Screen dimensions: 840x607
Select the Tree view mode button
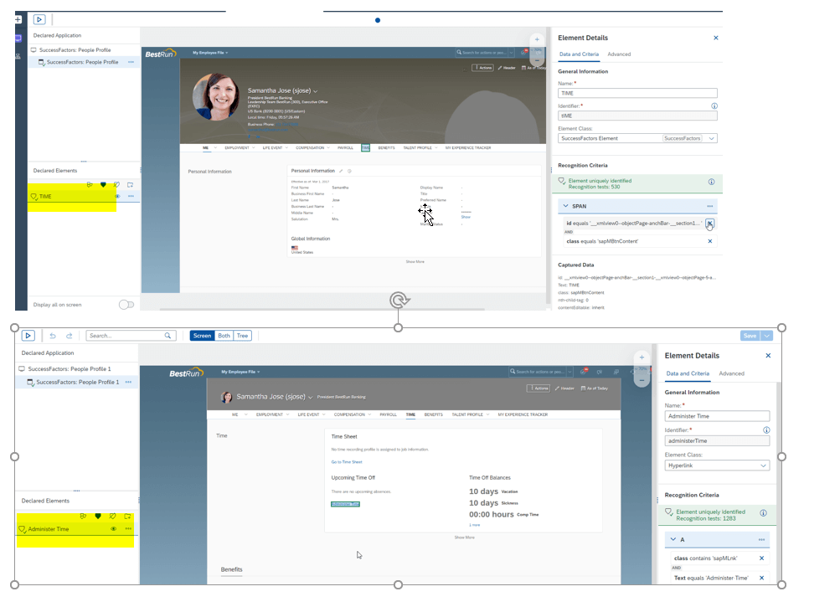click(243, 336)
